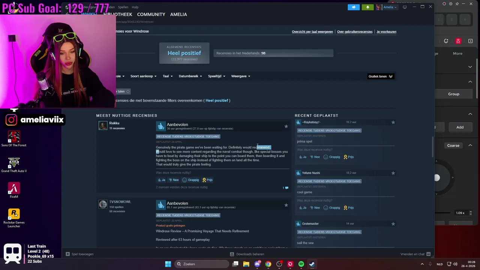Vote Nee on ~Roykeboyy'- review
Image resolution: width=480 pixels, height=270 pixels.
click(x=315, y=157)
